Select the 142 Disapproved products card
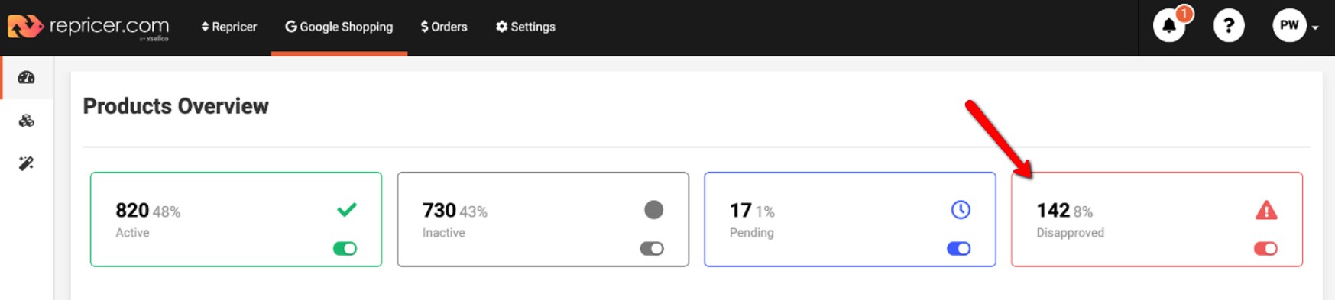 (1157, 219)
